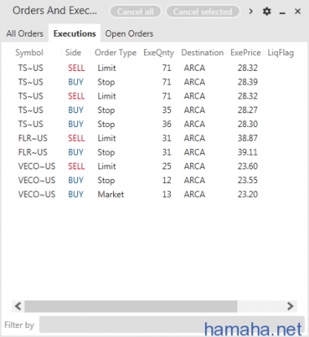Sort by the ExeQnty column header

pyautogui.click(x=159, y=53)
